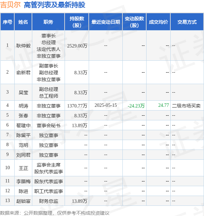Click 翟建中's 13.89万 shareholding
Image resolution: width=204 pixels, height=216 pixels.
tap(80, 125)
